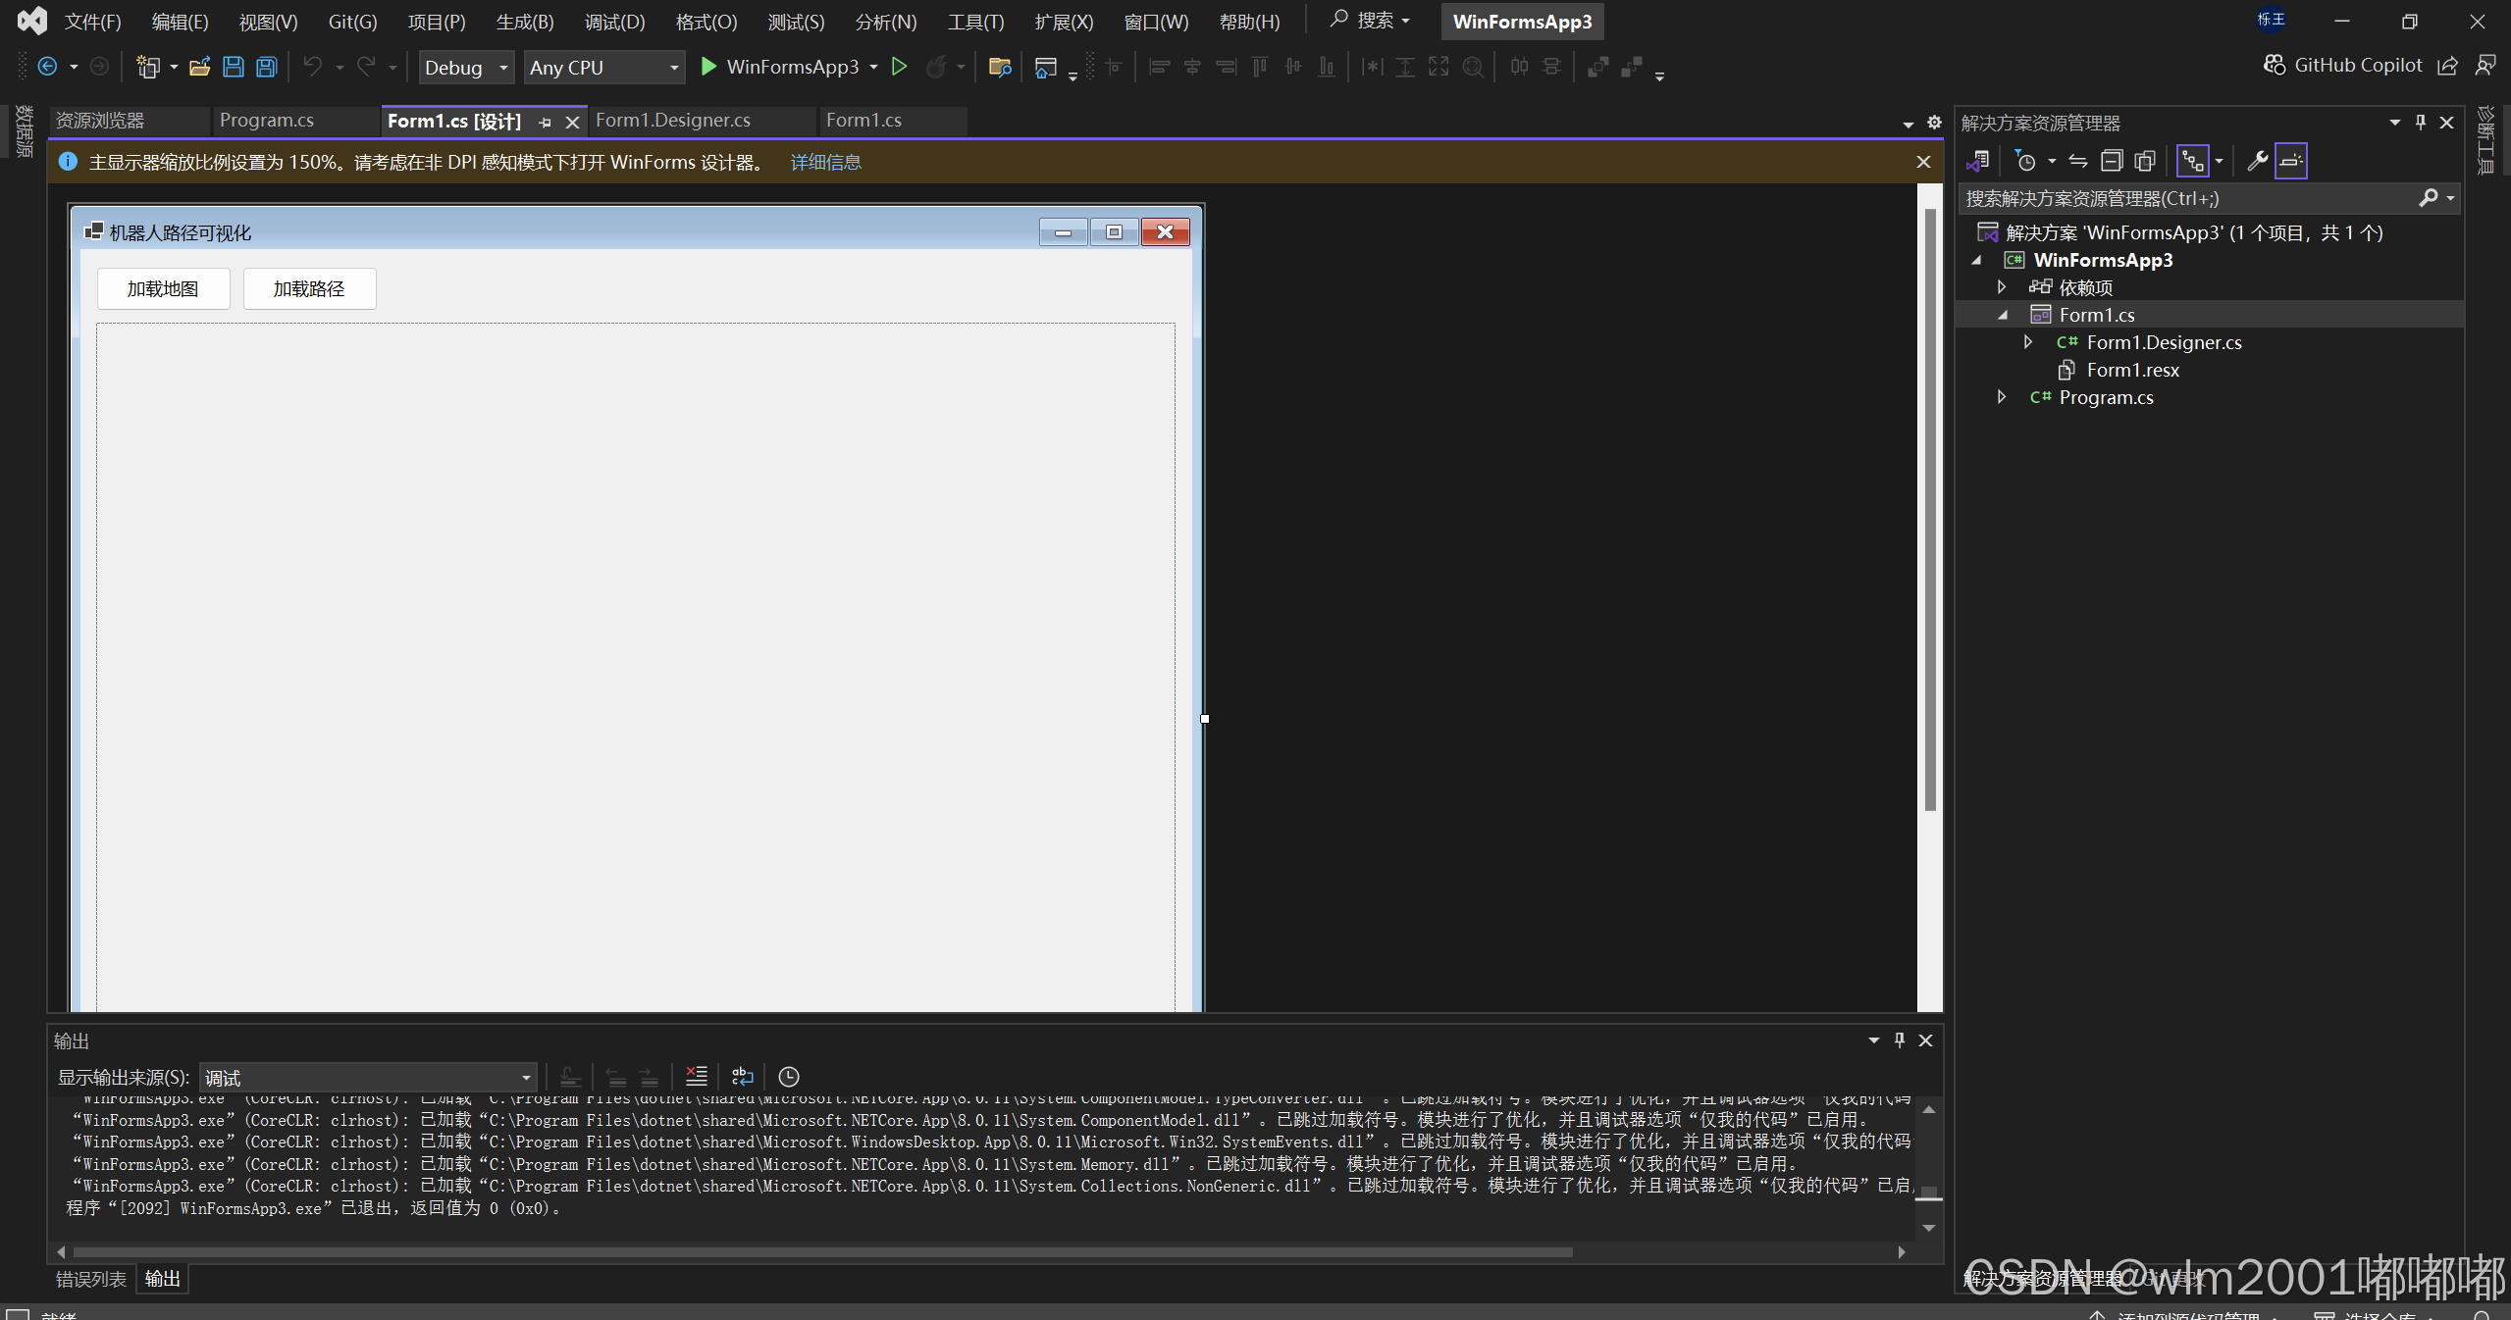Click Start Without Debugging outline arrow

click(899, 67)
